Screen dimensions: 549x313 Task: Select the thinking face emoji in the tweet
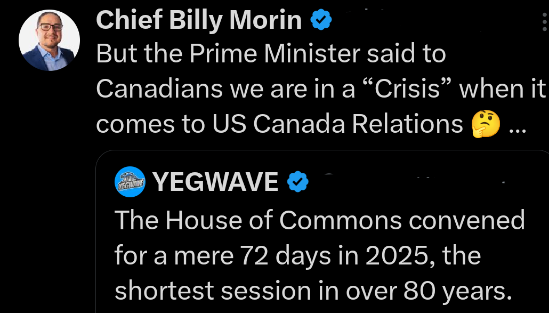486,124
